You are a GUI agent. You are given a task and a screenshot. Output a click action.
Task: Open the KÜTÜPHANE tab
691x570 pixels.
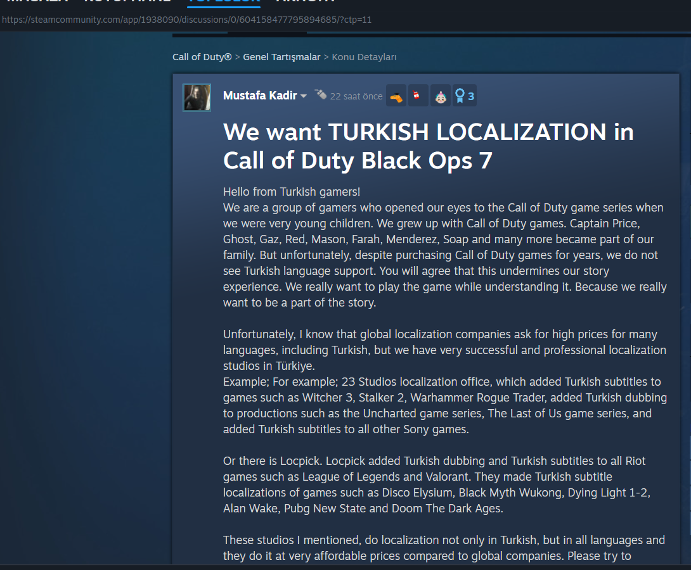(127, 2)
